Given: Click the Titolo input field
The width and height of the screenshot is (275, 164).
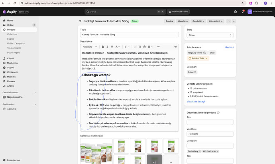Looking at the screenshot, I should point(130,35).
